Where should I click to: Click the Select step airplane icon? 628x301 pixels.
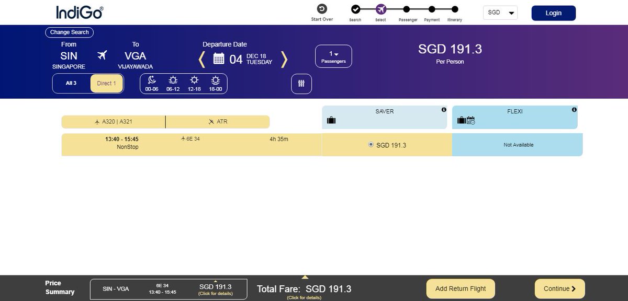pyautogui.click(x=380, y=9)
